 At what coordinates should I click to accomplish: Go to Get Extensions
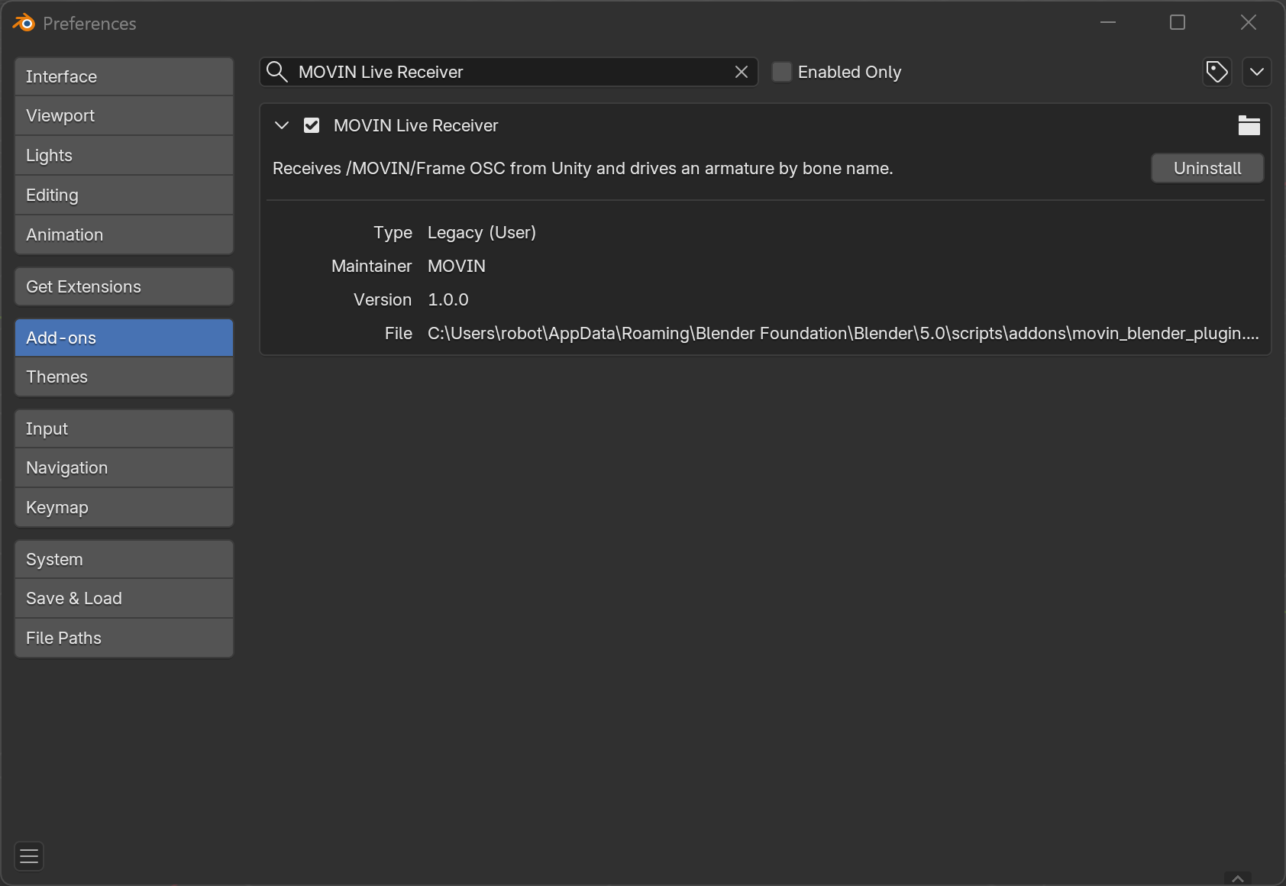pyautogui.click(x=124, y=286)
